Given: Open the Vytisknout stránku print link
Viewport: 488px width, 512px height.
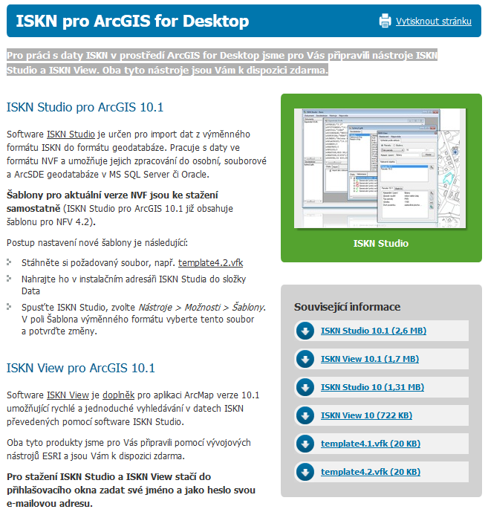Looking at the screenshot, I should pyautogui.click(x=434, y=22).
